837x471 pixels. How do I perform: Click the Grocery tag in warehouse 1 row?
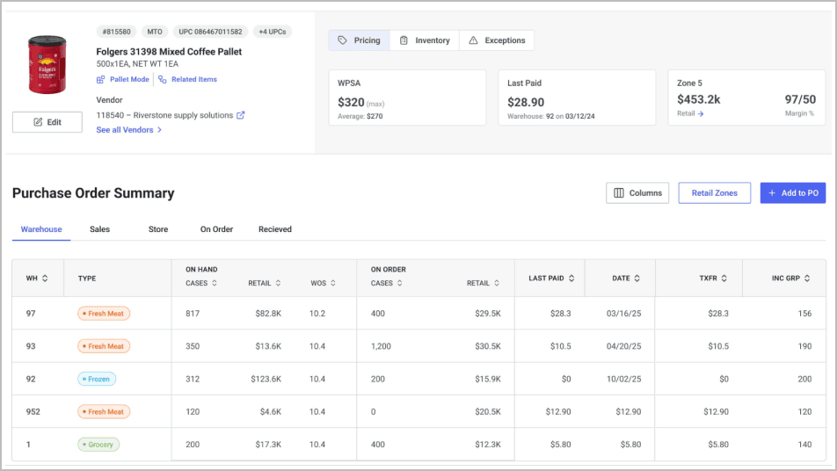[x=98, y=445]
